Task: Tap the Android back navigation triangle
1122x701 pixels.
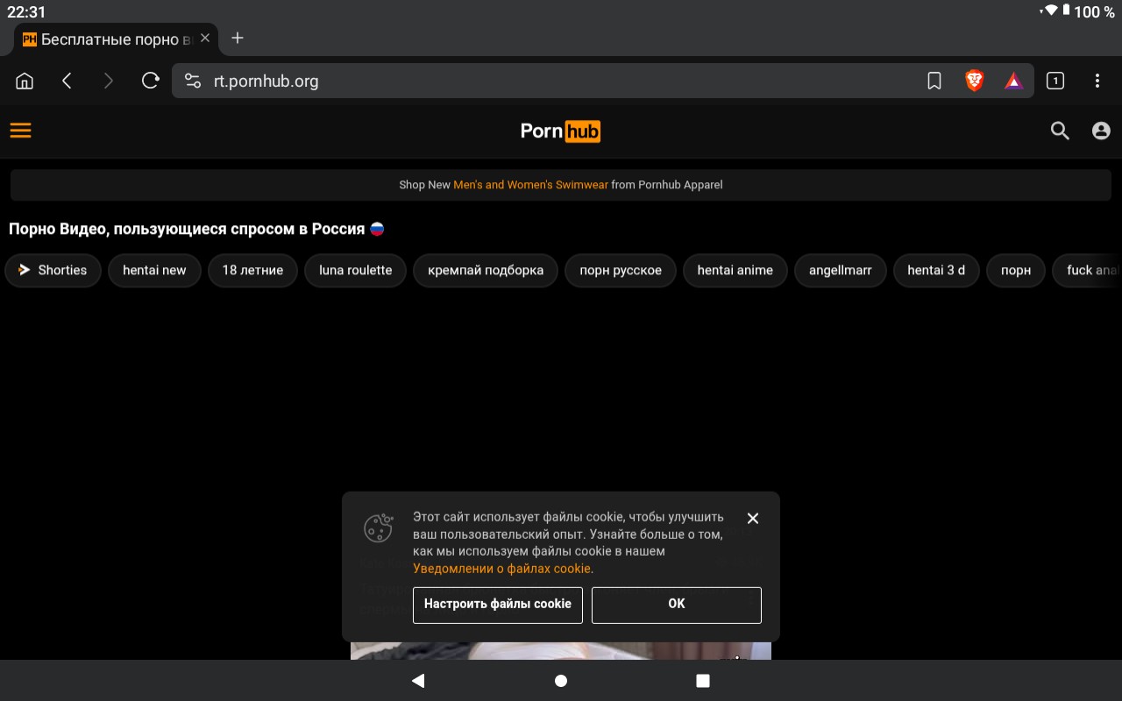Action: click(418, 681)
